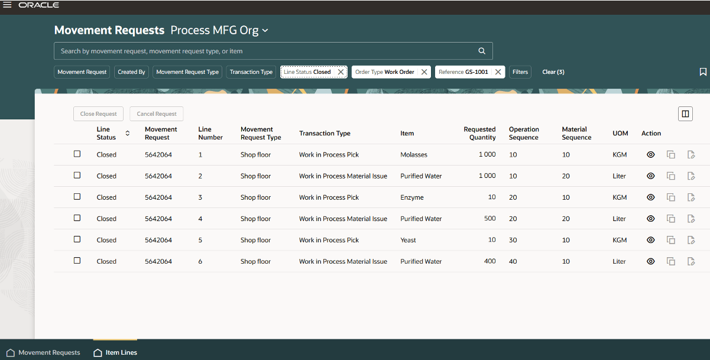Click the Transaction Type column header
This screenshot has width=710, height=360.
(x=325, y=134)
